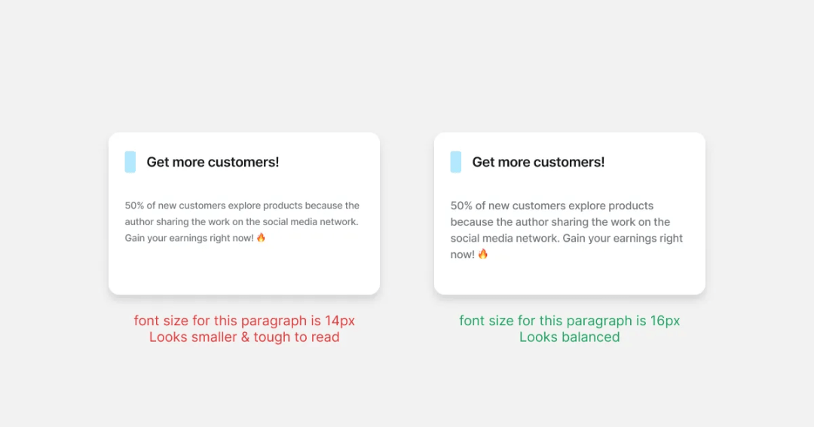Click 'explore products because the' in the left card
Screen dimensions: 814x427
(293, 206)
